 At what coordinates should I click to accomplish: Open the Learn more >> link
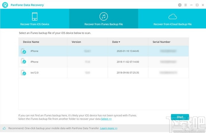(x=109, y=128)
